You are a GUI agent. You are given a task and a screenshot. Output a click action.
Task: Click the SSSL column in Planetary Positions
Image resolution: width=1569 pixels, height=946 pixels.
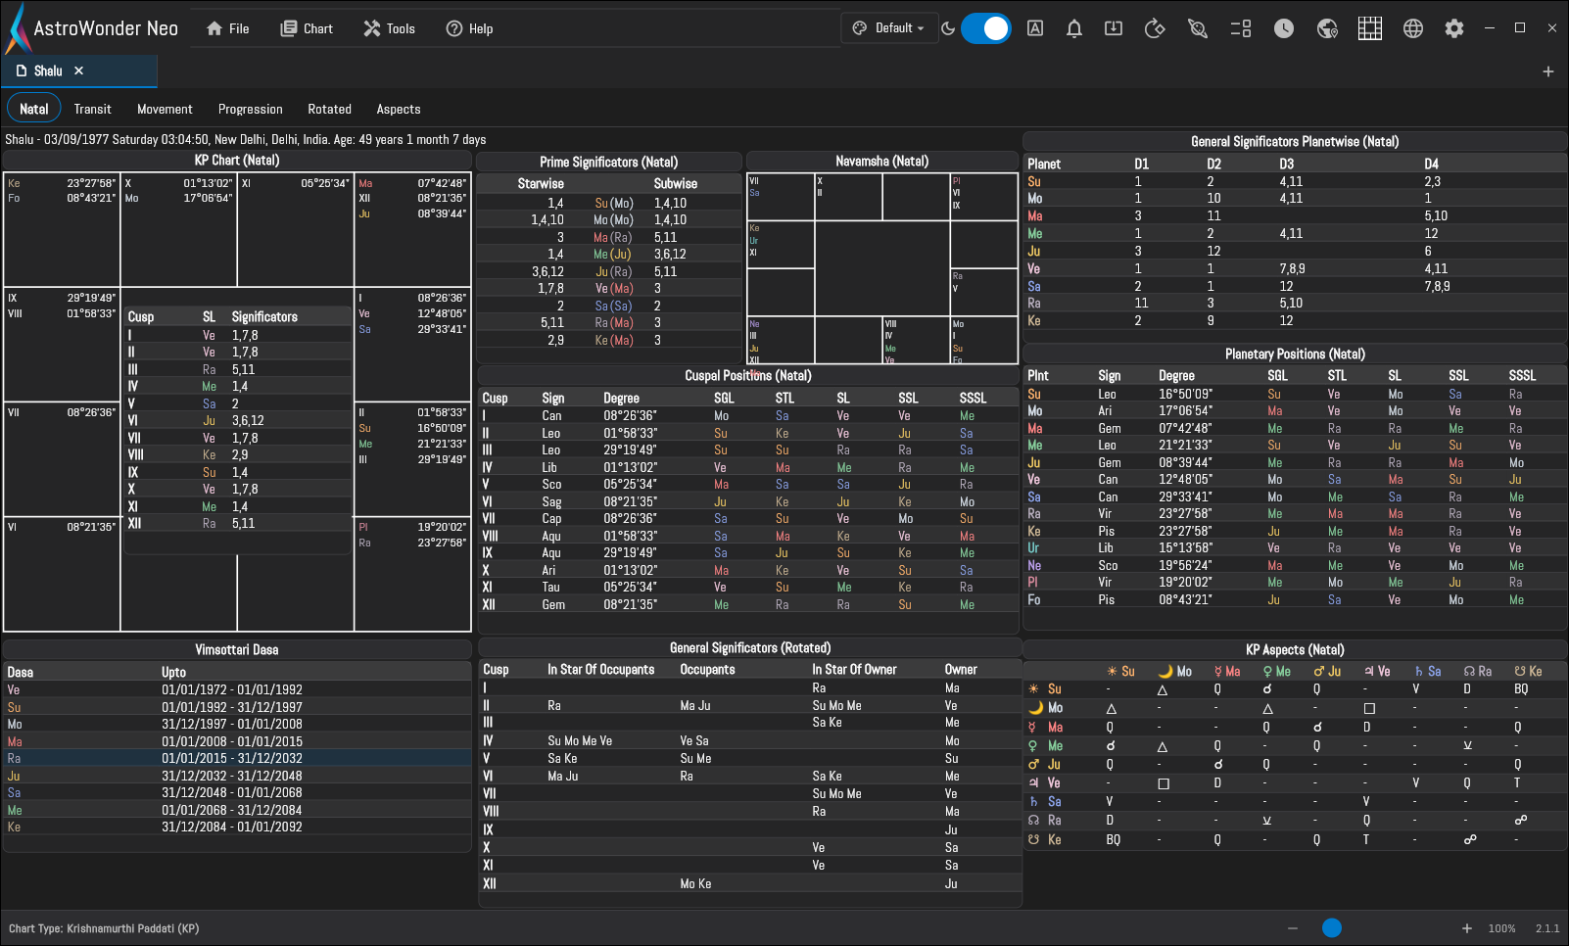[x=1522, y=375]
